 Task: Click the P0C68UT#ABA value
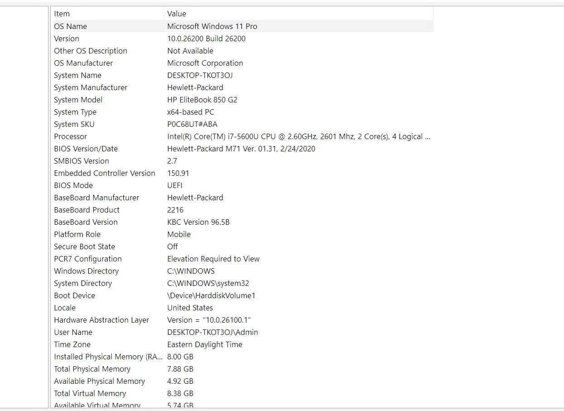[192, 124]
